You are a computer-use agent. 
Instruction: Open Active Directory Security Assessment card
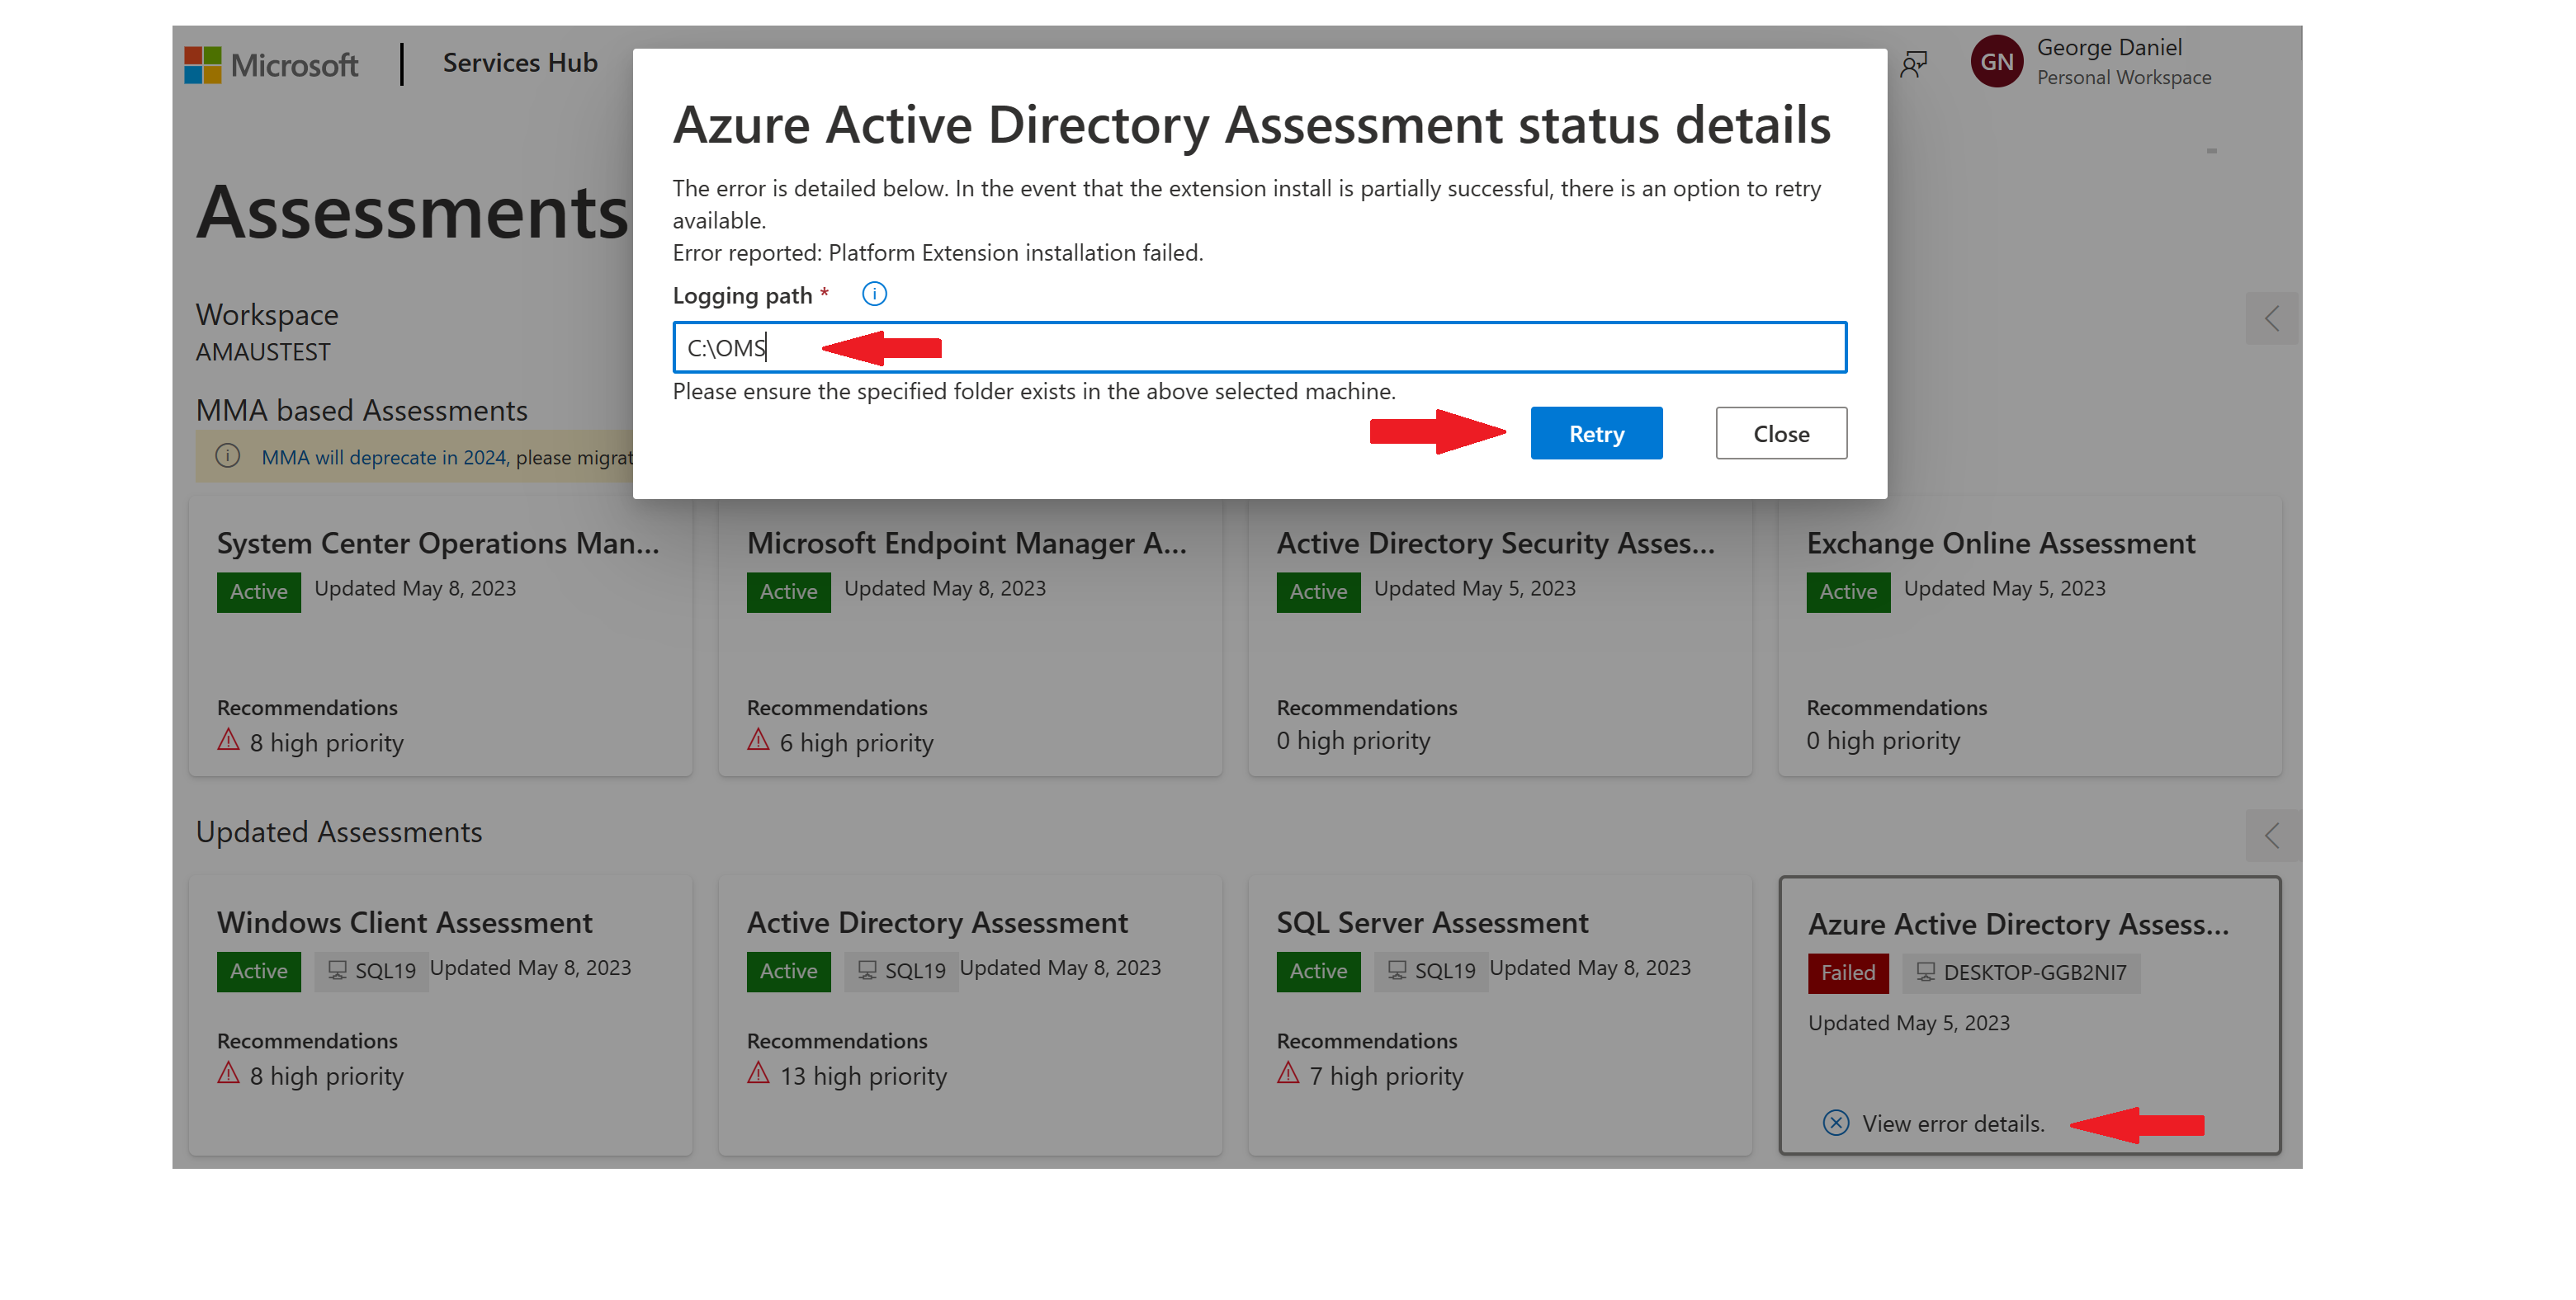coord(1500,637)
